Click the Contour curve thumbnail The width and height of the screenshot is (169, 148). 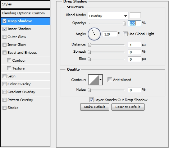pos(93,80)
